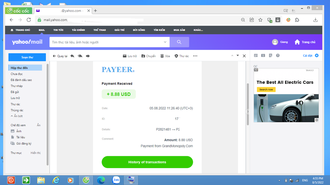330x185 pixels.
Task: Show the Thư mục folders with Hiển thị
Action: pos(36,153)
